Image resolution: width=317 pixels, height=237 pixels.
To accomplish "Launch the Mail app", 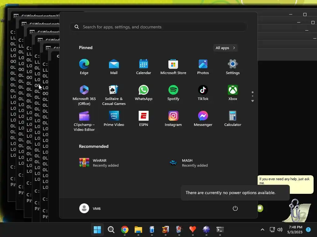I will pyautogui.click(x=114, y=67).
